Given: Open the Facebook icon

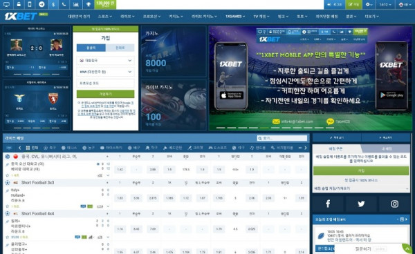Looking at the screenshot, I should 328,204.
